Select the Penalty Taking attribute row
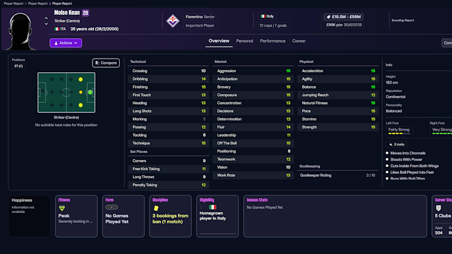The height and width of the screenshot is (254, 452). [x=169, y=185]
